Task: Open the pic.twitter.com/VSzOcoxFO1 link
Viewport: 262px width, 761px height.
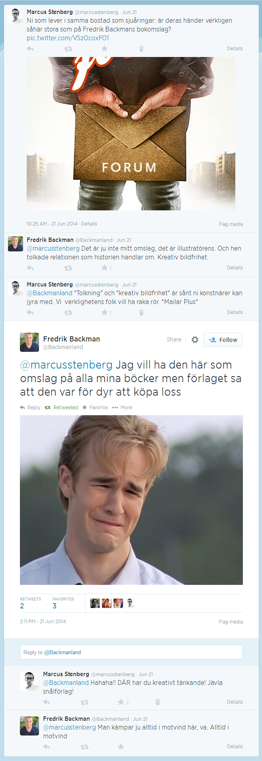Action: point(68,38)
